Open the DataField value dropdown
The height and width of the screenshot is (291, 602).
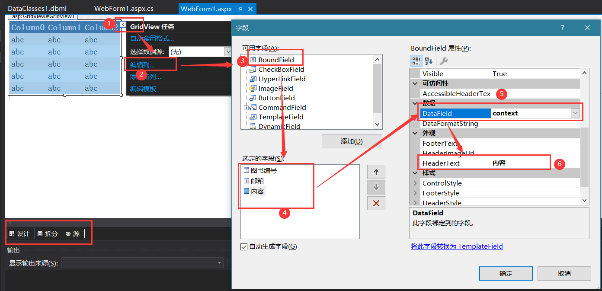click(x=575, y=113)
